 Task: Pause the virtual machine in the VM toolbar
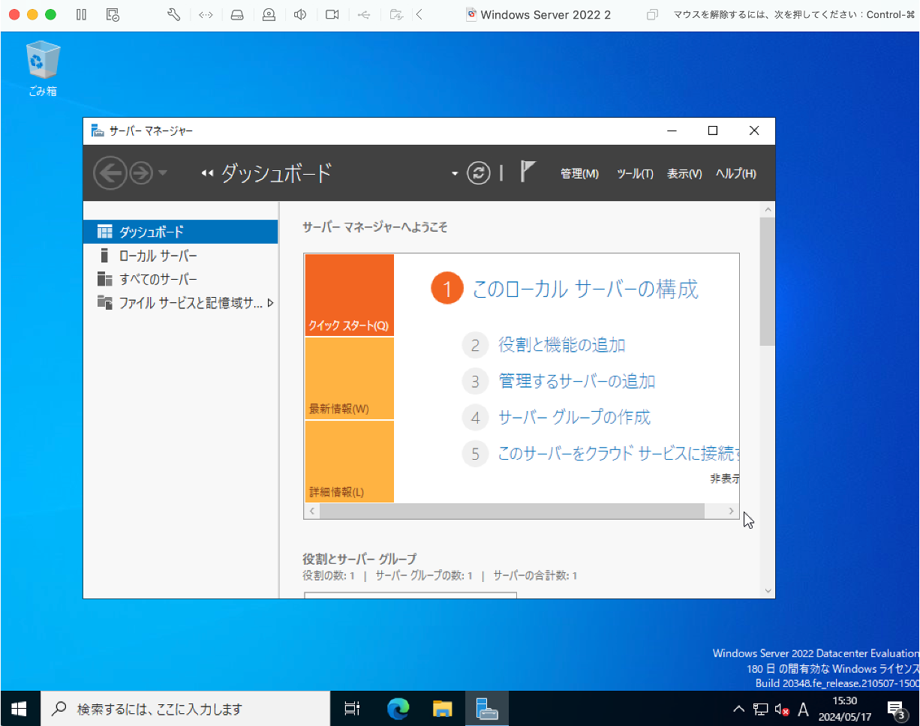82,14
